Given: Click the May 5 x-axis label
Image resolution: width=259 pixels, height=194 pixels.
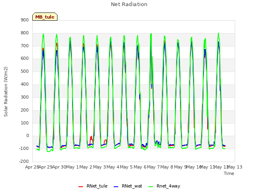Looking at the screenshot, I should [x=126, y=167].
